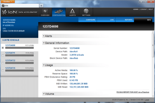Select the ION browser tab

coord(20,6)
